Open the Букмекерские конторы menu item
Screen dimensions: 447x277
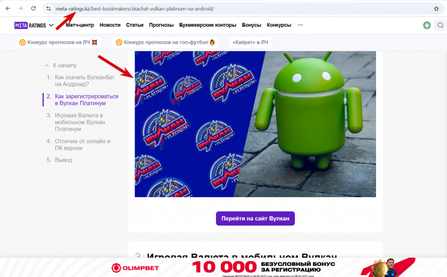[208, 25]
